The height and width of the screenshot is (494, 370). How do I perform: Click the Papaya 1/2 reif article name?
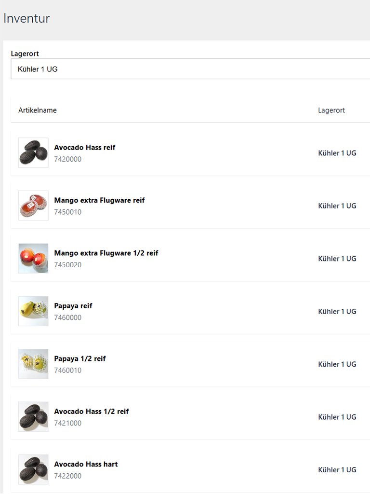click(x=80, y=359)
